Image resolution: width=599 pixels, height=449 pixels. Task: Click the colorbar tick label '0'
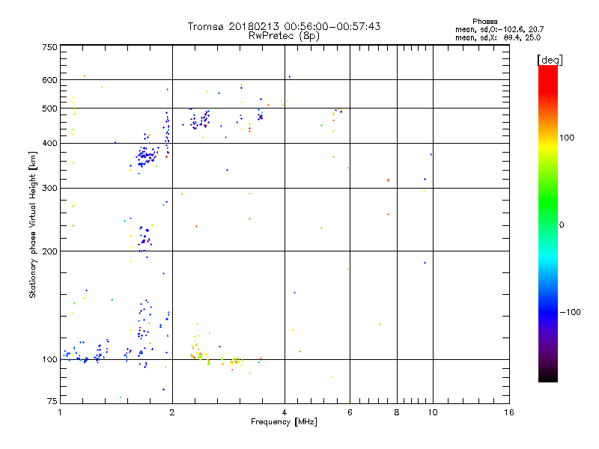[x=562, y=225]
